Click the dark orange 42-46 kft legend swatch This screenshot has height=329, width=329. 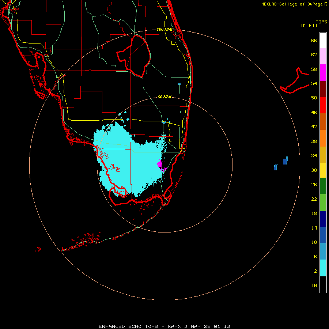point(323,121)
